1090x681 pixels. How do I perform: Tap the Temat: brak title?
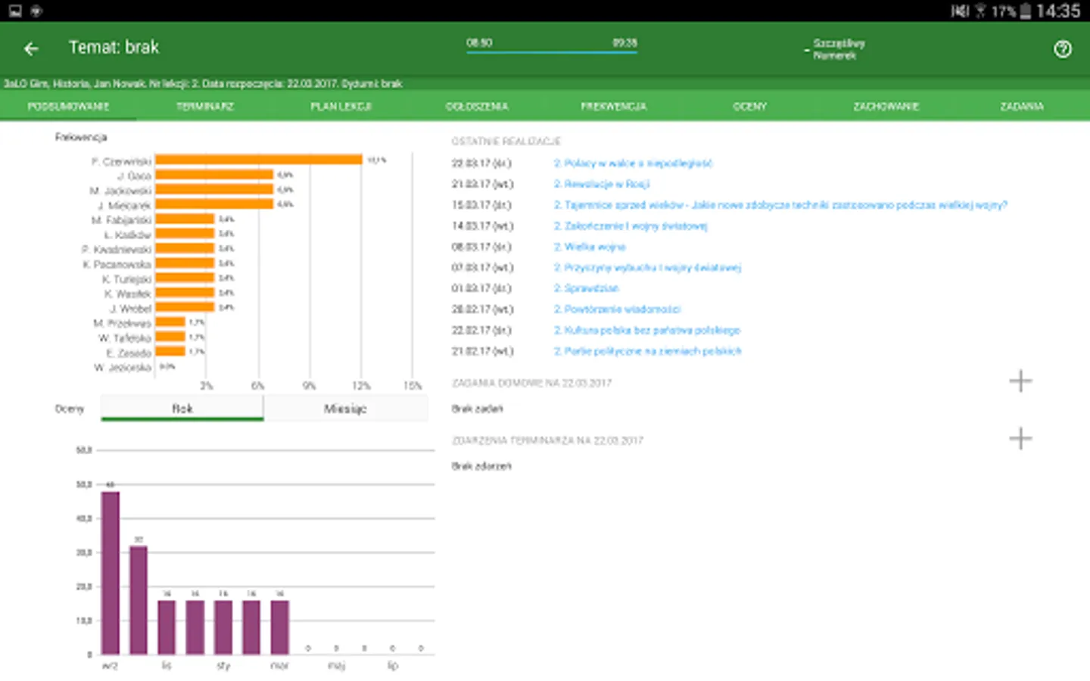click(114, 48)
